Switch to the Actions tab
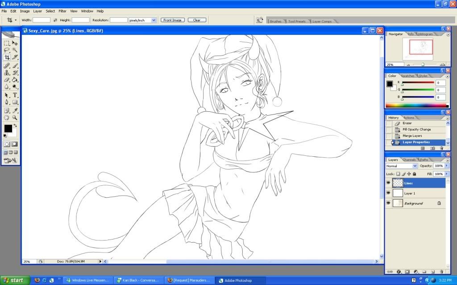Image resolution: width=457 pixels, height=285 pixels. [x=409, y=118]
